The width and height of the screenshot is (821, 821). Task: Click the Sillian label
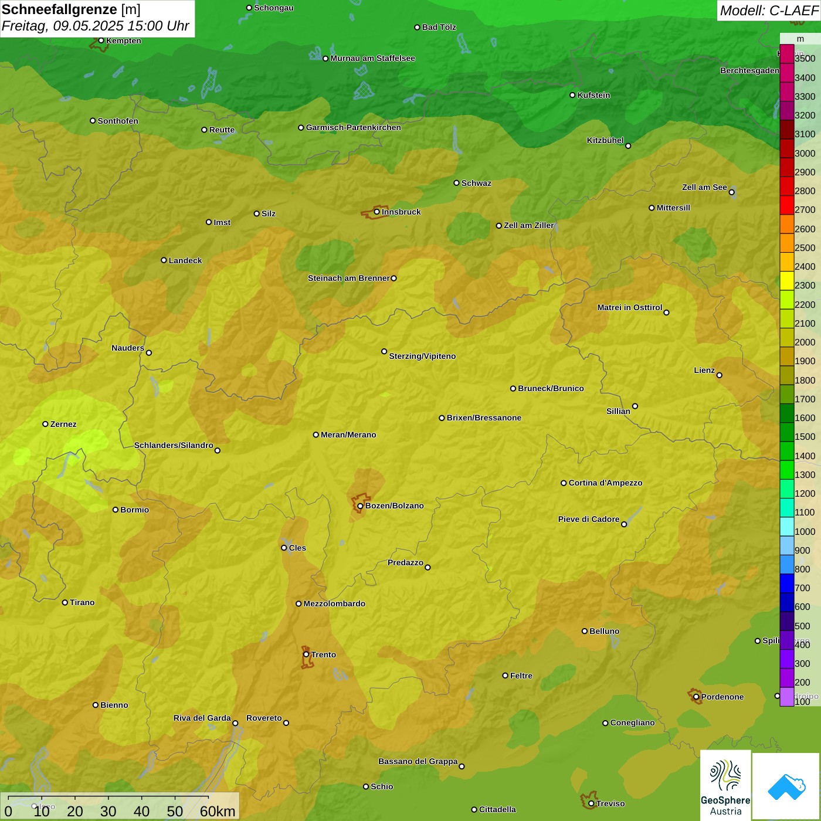[618, 411]
